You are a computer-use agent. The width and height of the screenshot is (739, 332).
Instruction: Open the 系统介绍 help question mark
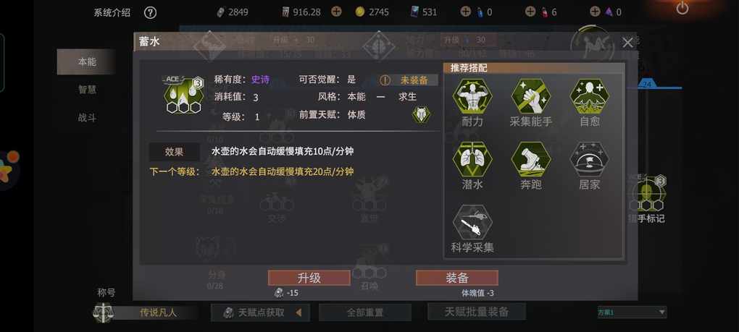point(150,13)
